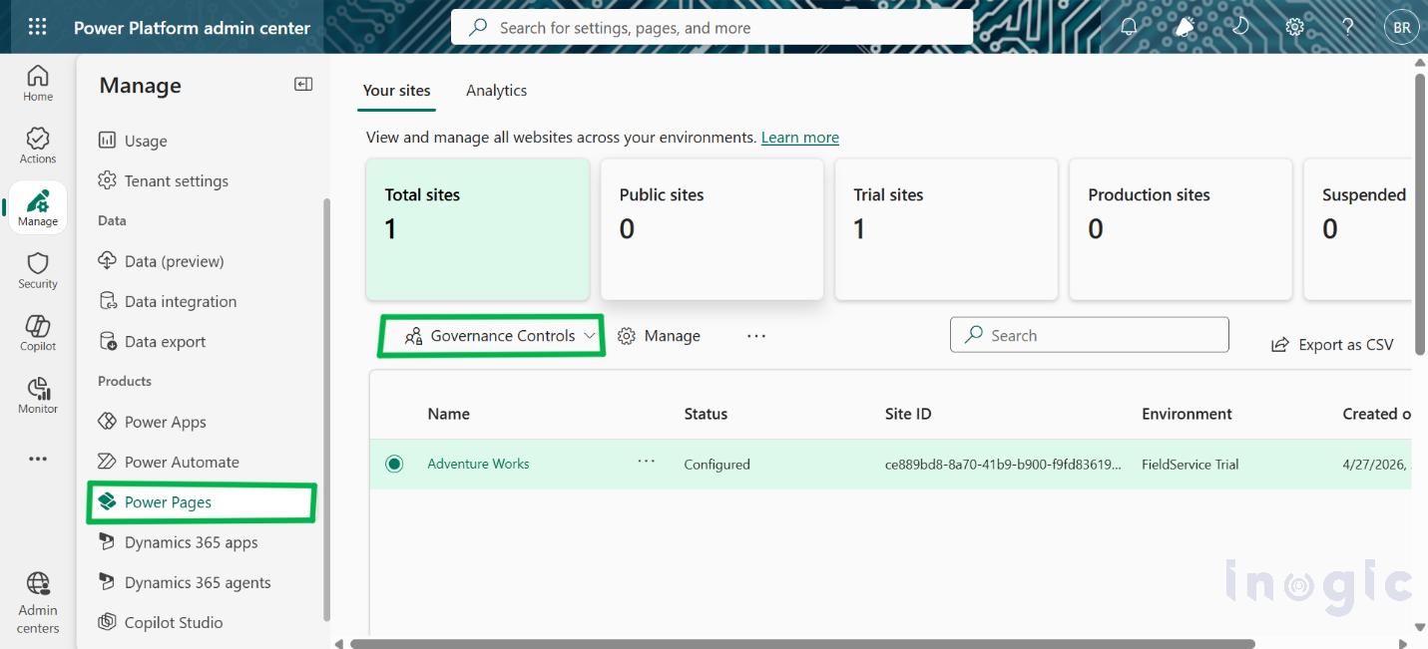Open BR account avatar
Image resolution: width=1428 pixels, height=649 pixels.
coord(1402,27)
